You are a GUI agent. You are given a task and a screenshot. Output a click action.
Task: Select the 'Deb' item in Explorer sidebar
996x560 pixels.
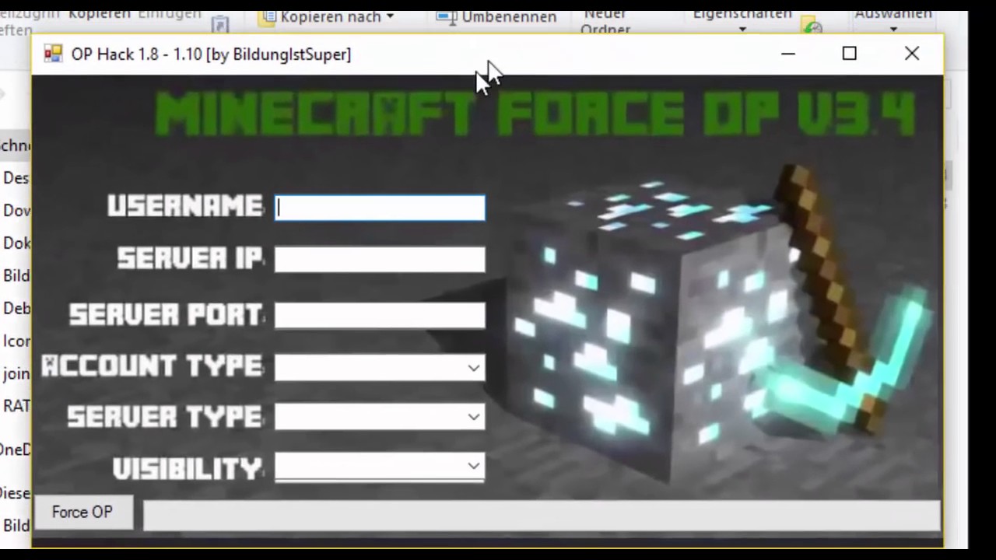(x=16, y=308)
